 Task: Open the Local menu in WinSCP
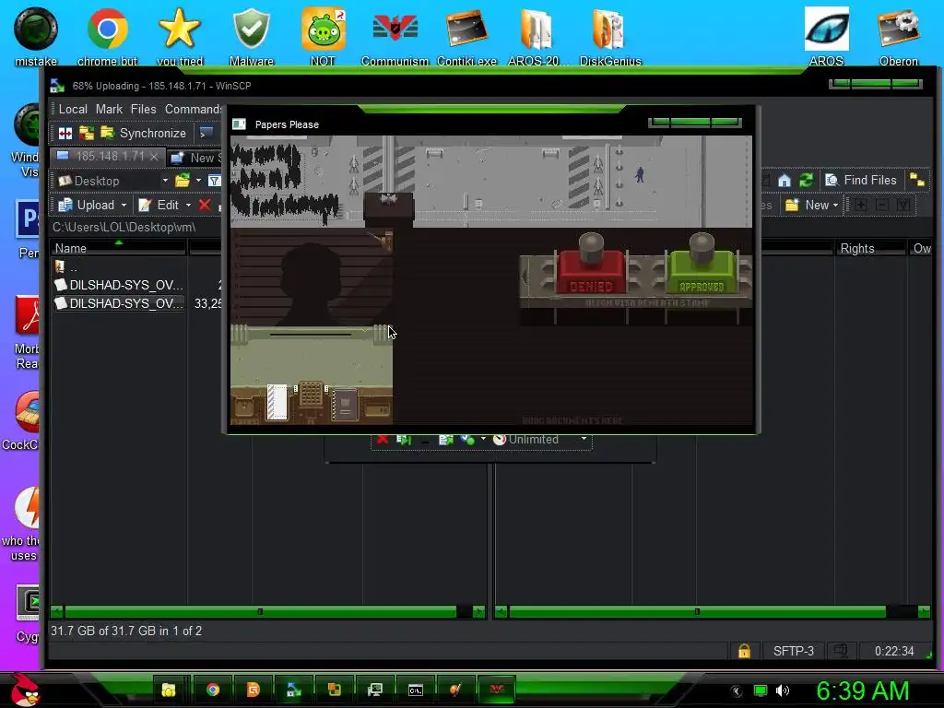(x=73, y=109)
